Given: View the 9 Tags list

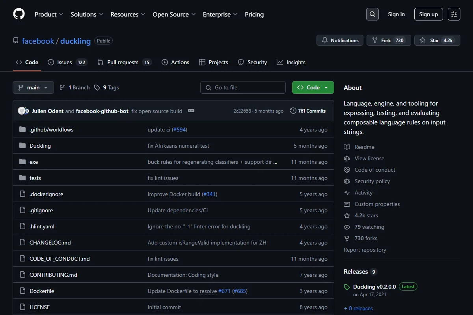Looking at the screenshot, I should (106, 87).
